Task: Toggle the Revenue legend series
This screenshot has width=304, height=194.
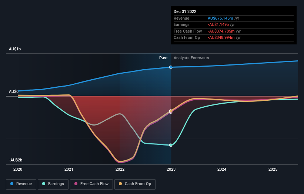Action: 21,184
